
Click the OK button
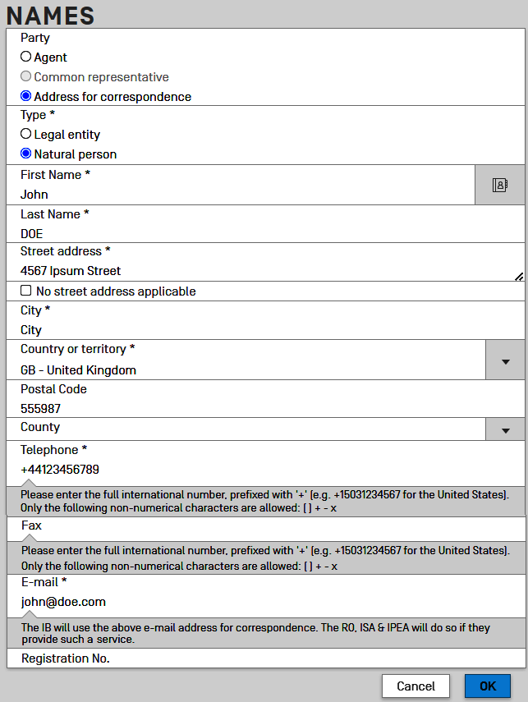(x=488, y=686)
